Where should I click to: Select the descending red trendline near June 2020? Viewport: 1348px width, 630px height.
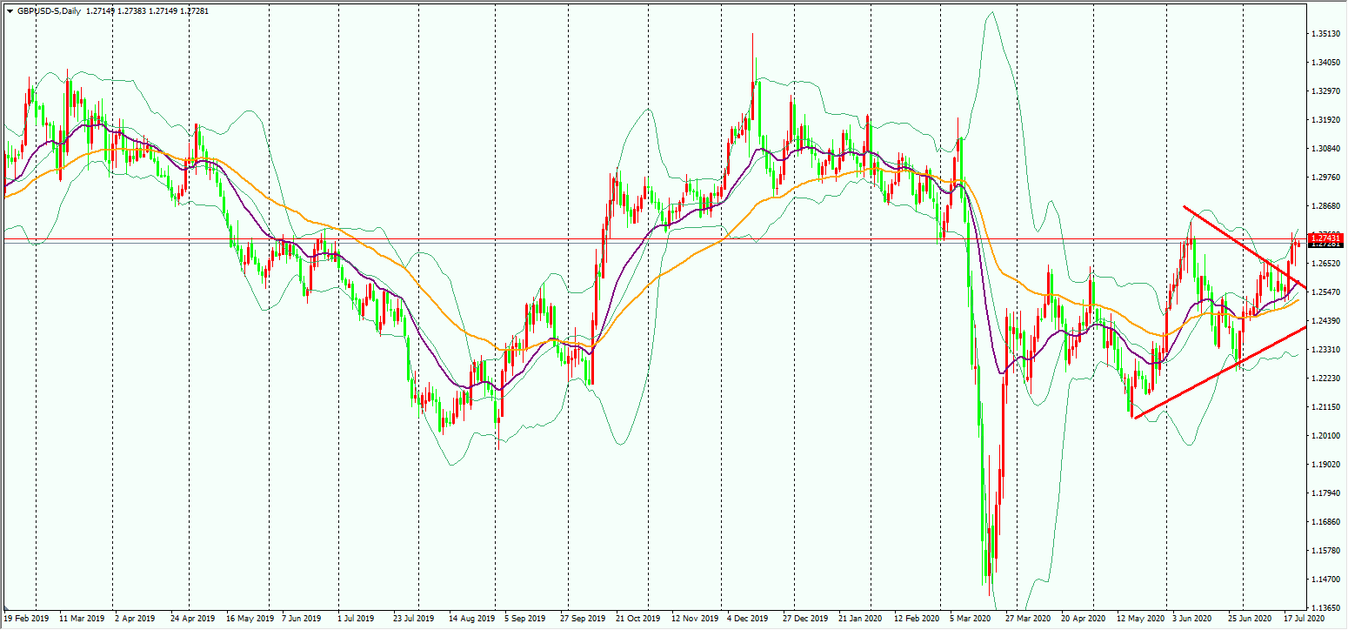point(1245,247)
